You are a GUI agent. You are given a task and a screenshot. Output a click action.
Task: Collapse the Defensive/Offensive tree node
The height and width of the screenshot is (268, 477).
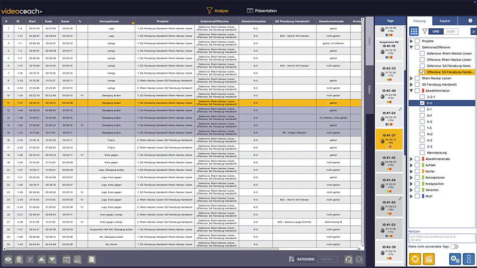tap(411, 48)
